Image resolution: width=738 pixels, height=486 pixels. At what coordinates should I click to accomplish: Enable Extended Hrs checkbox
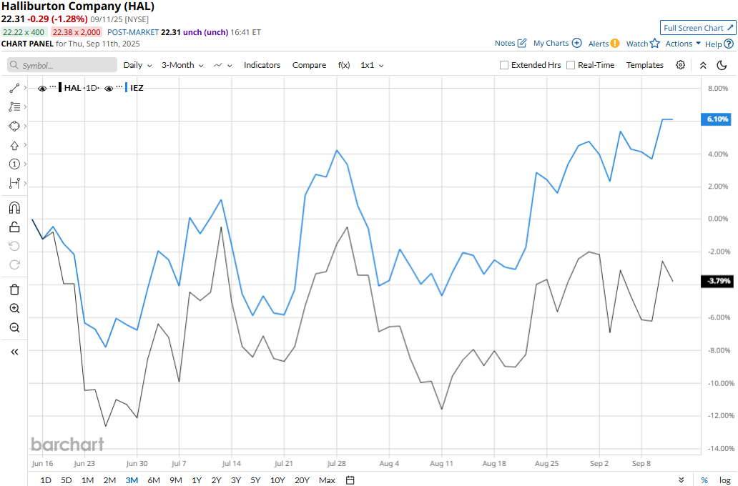504,65
